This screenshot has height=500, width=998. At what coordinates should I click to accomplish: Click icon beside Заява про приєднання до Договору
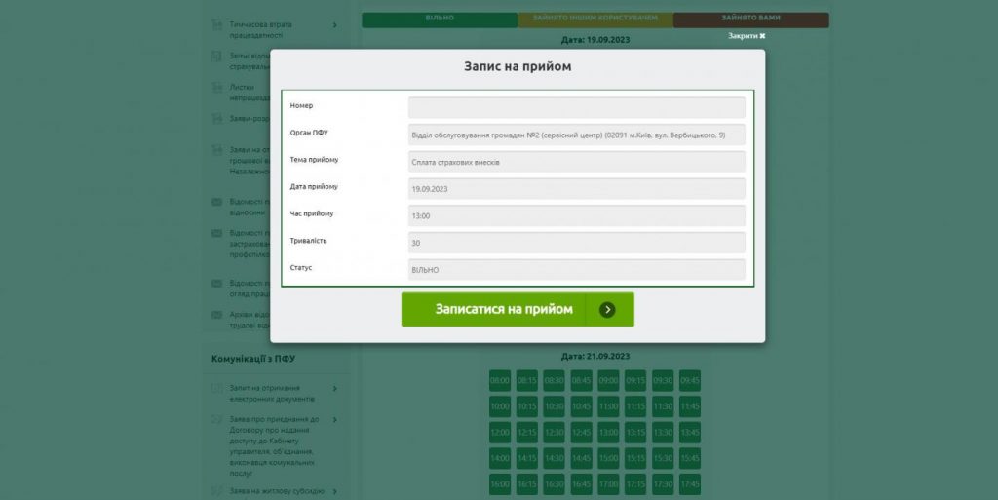tap(217, 420)
